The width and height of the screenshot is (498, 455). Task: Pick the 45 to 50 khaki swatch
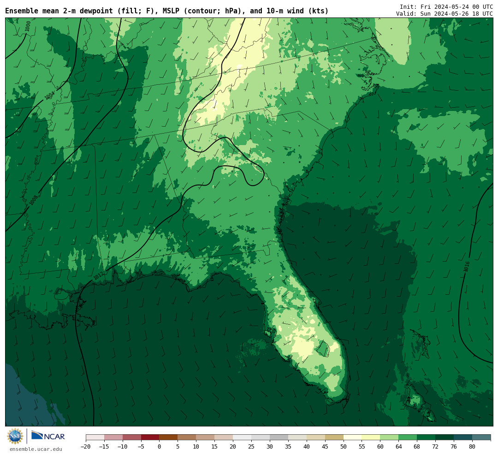point(334,437)
